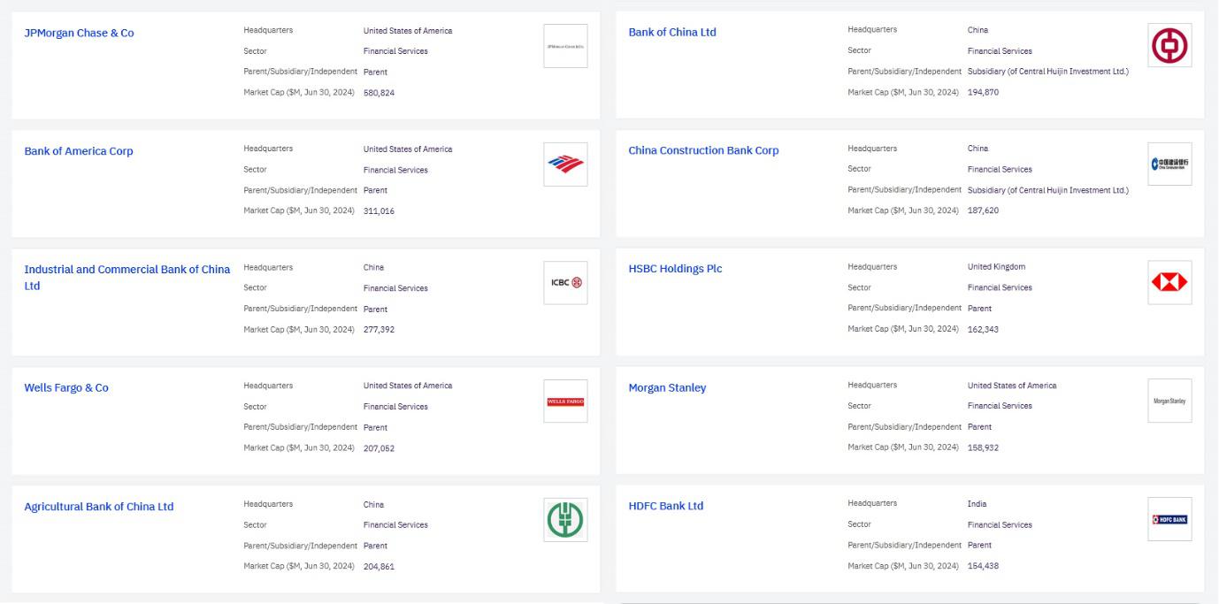Open the Agricultural Bank of China Ltd link
This screenshot has width=1219, height=604.
coord(98,507)
